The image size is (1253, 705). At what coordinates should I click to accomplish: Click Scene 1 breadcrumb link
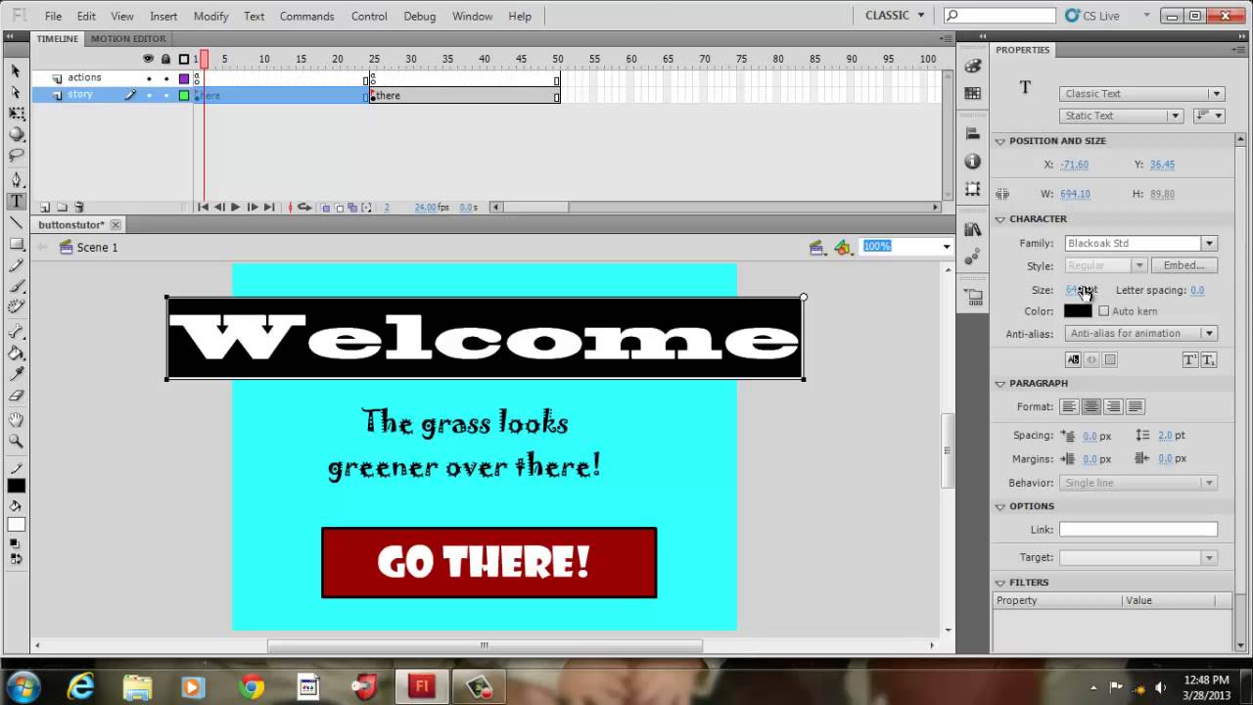[97, 248]
